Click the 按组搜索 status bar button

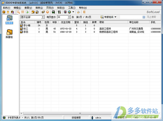pyautogui.click(x=76, y=117)
